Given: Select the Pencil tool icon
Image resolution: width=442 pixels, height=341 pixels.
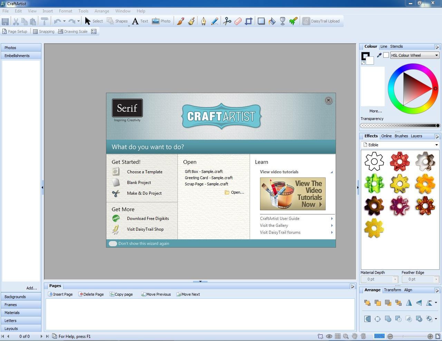Looking at the screenshot, I should coord(214,21).
